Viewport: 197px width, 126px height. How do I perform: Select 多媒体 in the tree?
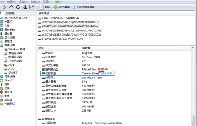tap(6, 41)
